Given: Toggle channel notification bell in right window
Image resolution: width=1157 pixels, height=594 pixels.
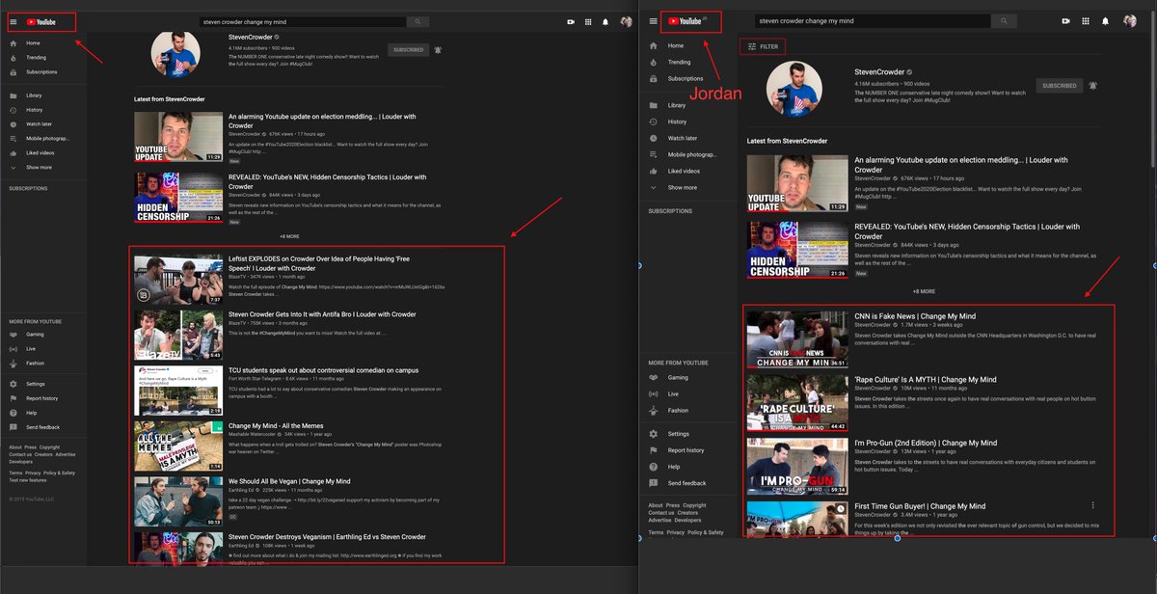Looking at the screenshot, I should [1093, 85].
